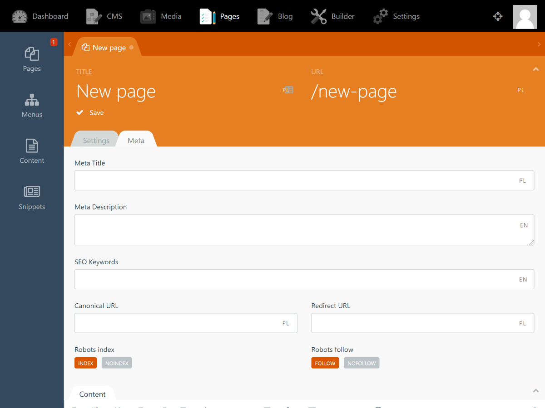Image resolution: width=545 pixels, height=408 pixels.
Task: Save the page
Action: point(90,112)
